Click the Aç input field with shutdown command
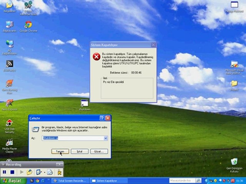 [73, 138]
